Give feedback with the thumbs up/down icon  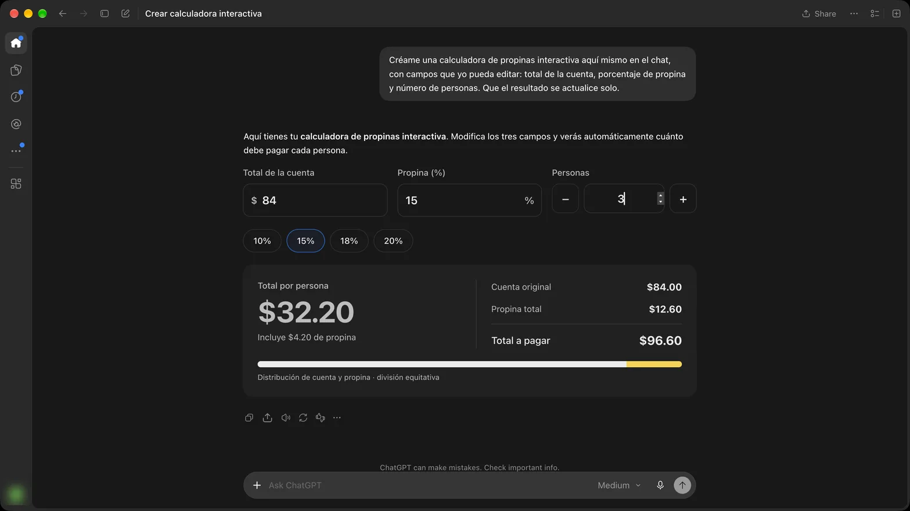click(320, 418)
